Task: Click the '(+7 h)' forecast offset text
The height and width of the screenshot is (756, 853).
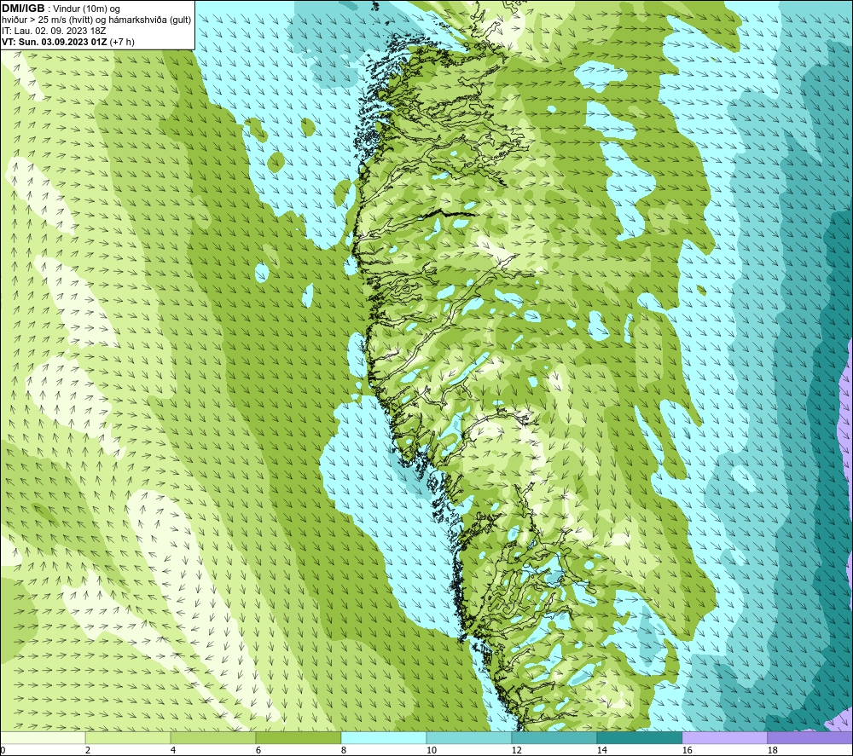Action: coord(122,42)
